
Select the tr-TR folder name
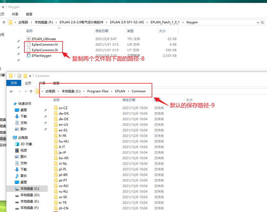click(x=63, y=203)
